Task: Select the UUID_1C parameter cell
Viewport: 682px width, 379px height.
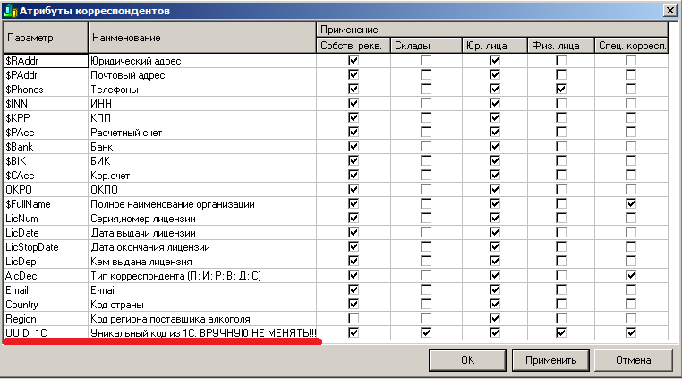Action: [x=44, y=333]
